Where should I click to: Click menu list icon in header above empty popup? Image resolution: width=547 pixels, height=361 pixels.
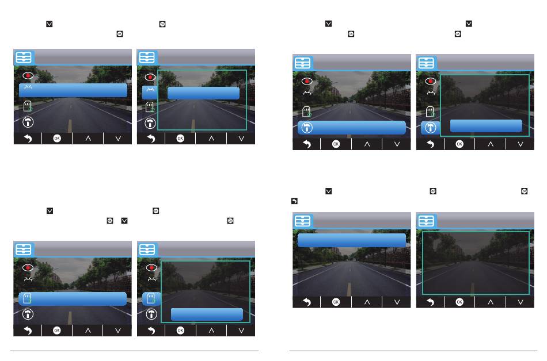click(x=426, y=221)
